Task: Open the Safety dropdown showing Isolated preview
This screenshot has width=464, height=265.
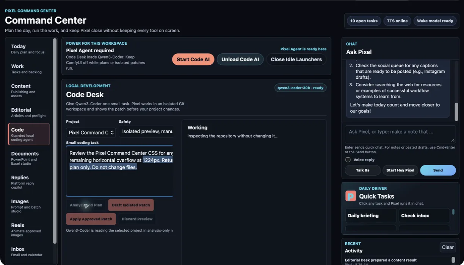Action: coord(146,131)
